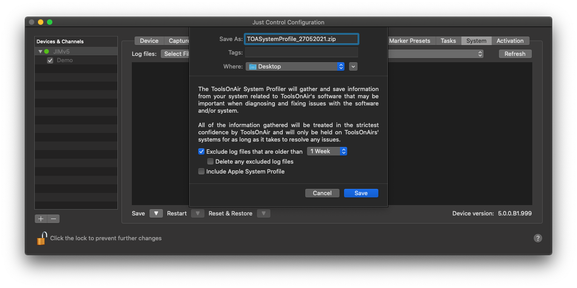Click the Desktop folder icon in Where

coord(253,66)
